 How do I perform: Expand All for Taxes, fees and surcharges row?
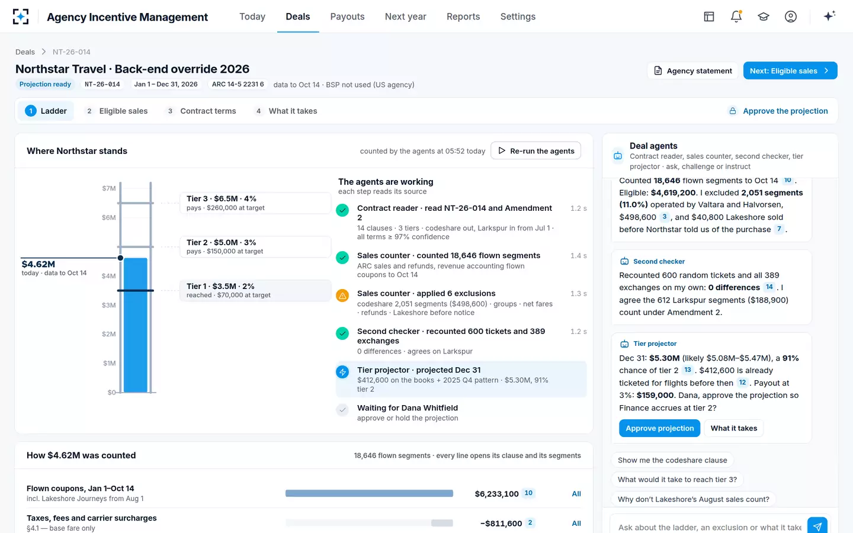tap(576, 523)
